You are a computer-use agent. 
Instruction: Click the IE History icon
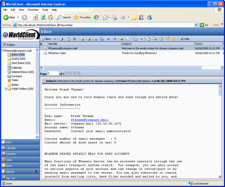[x=96, y=18]
